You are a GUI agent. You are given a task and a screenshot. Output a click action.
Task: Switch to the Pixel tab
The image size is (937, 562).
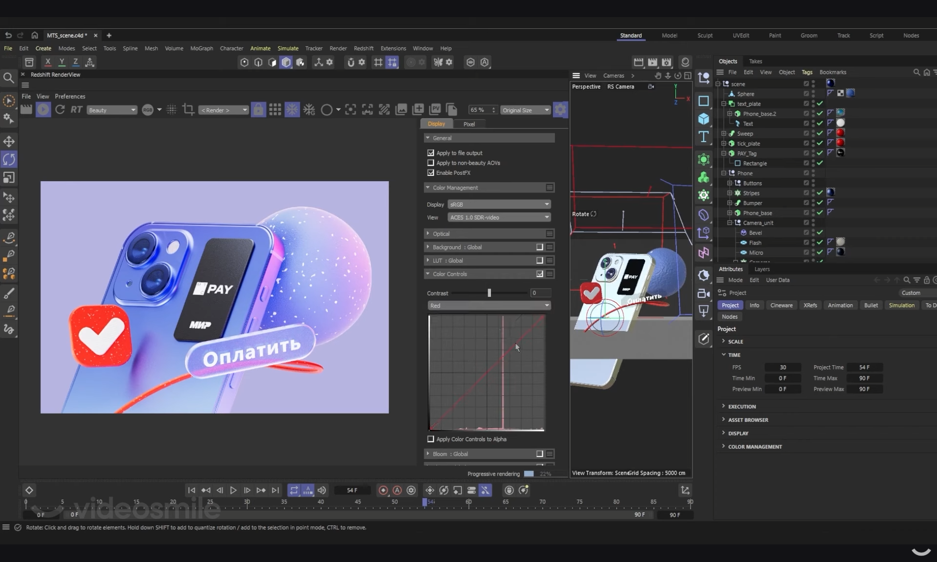click(x=468, y=124)
